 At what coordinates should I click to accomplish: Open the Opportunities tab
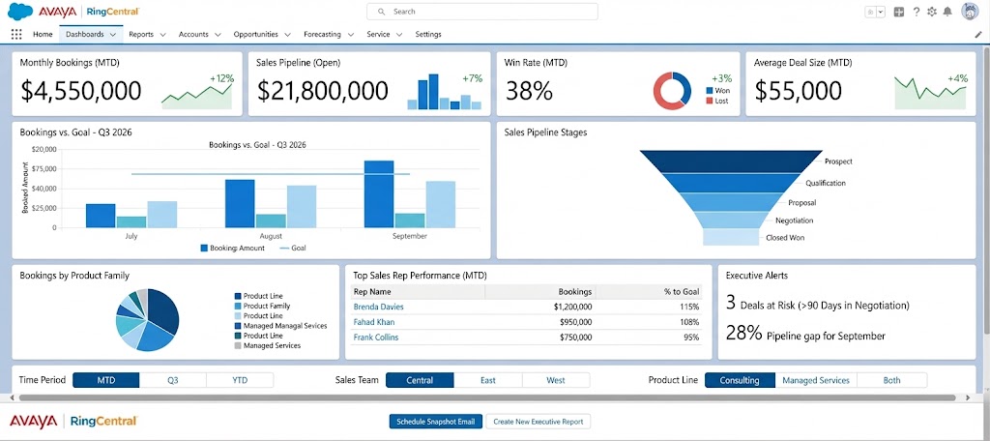[256, 34]
